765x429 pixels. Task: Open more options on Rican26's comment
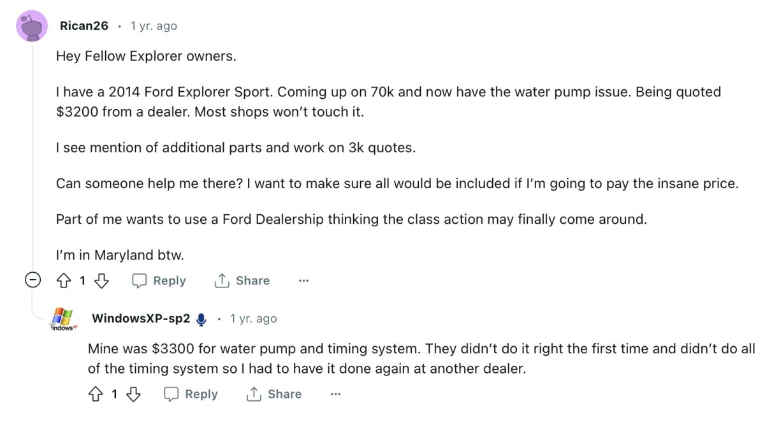[303, 280]
